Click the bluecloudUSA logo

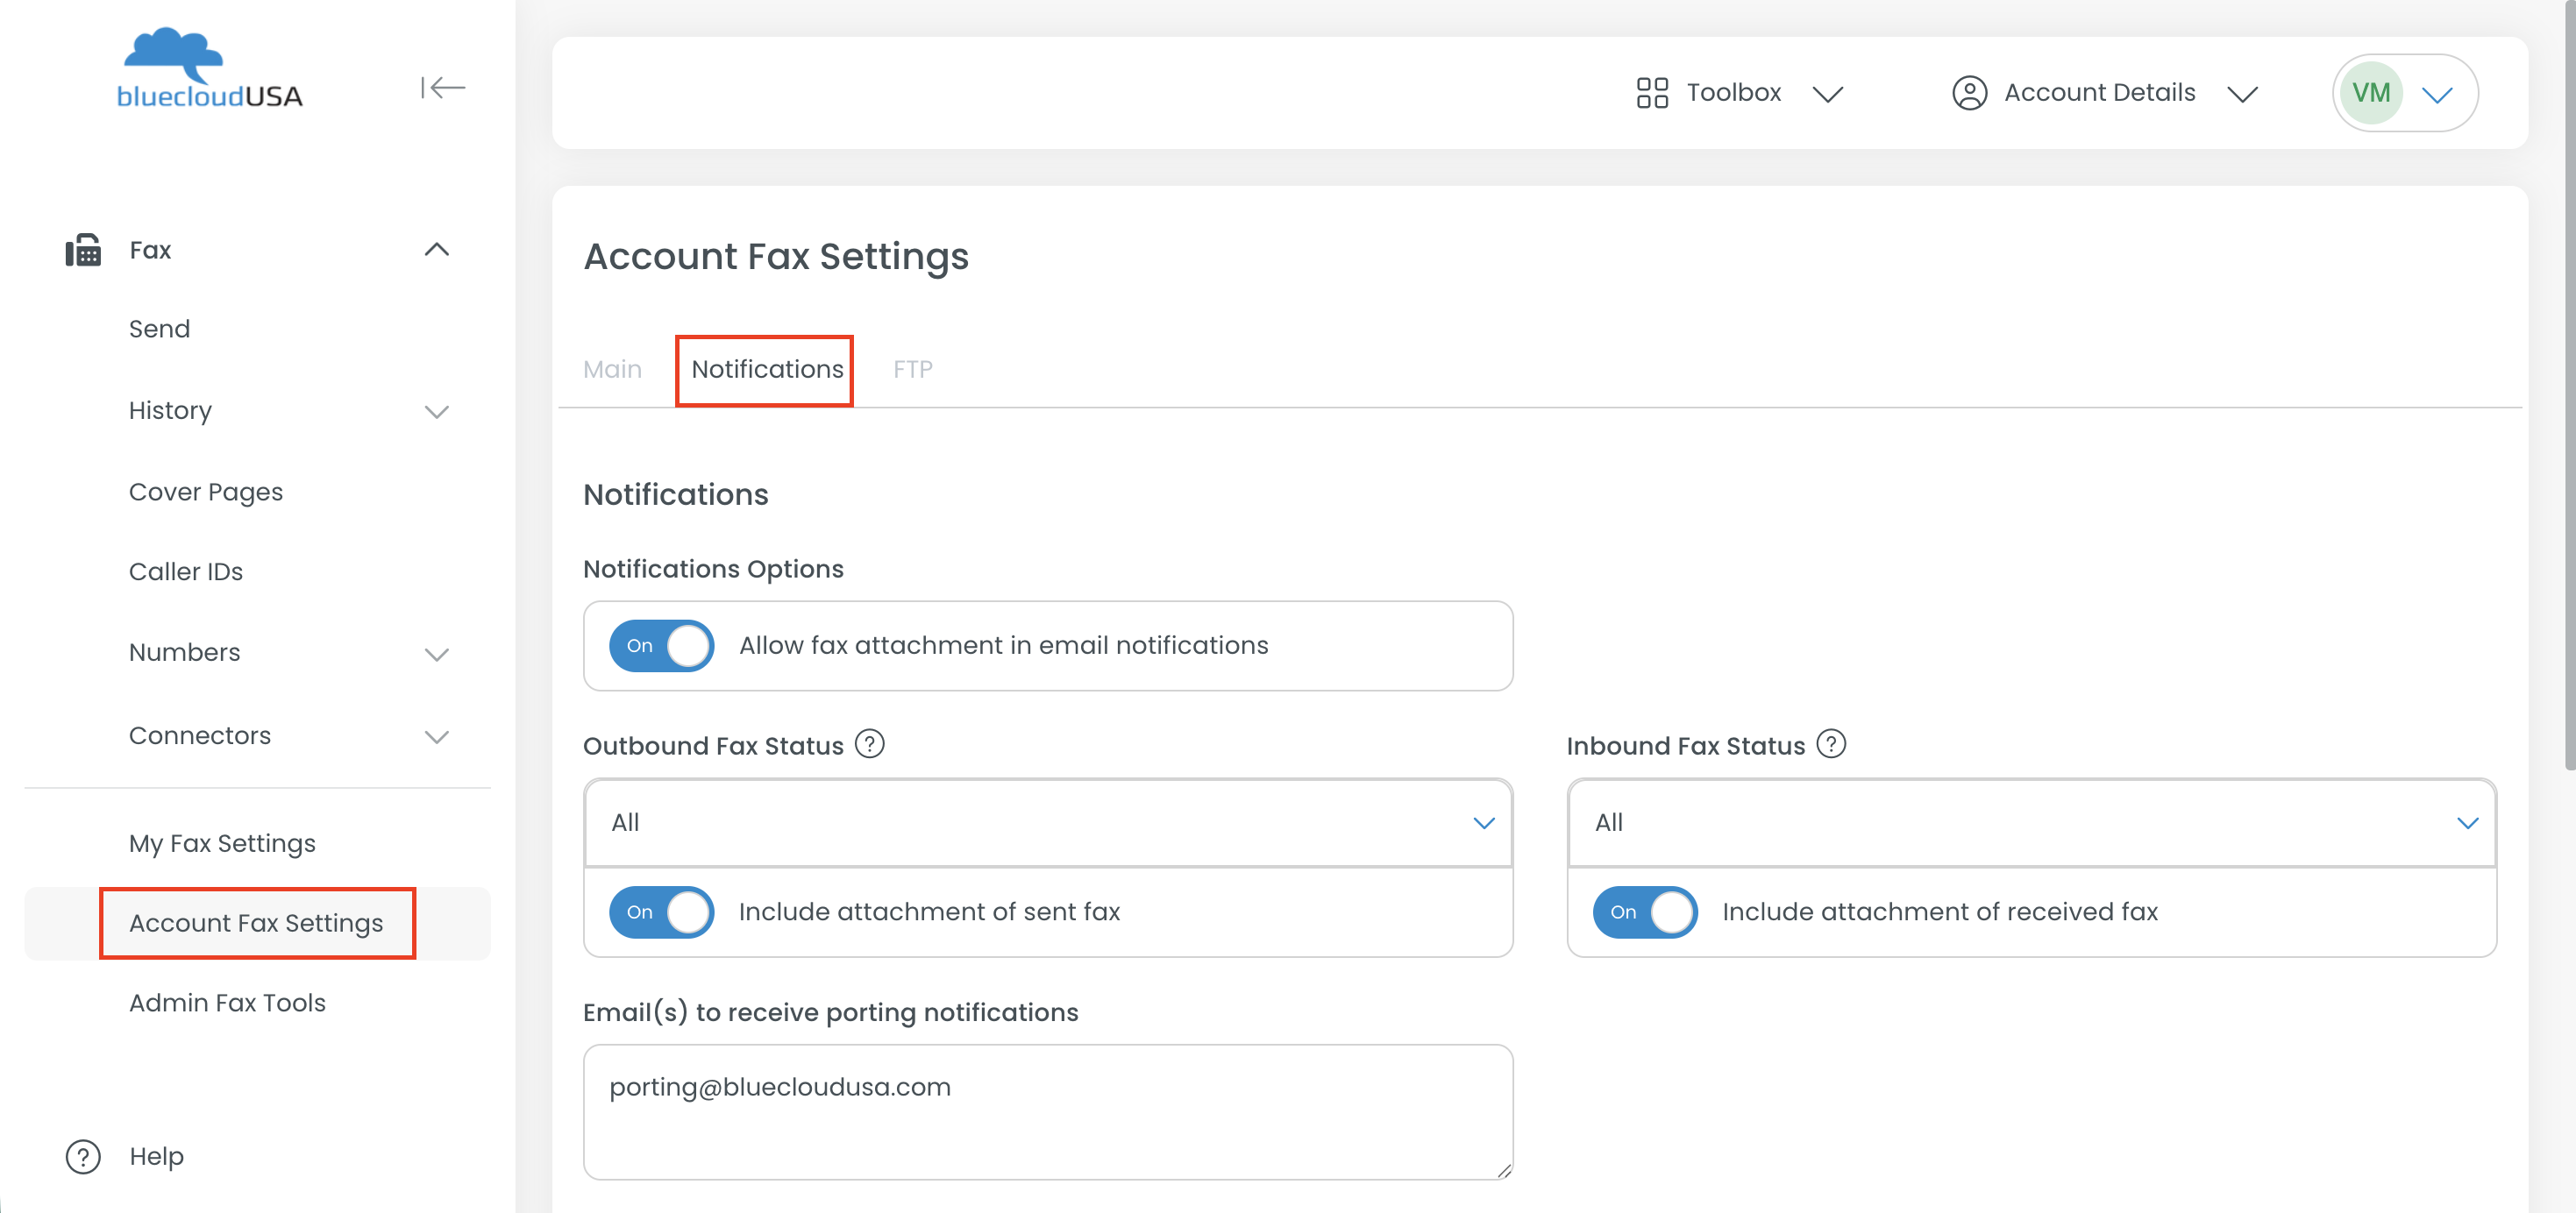[209, 70]
